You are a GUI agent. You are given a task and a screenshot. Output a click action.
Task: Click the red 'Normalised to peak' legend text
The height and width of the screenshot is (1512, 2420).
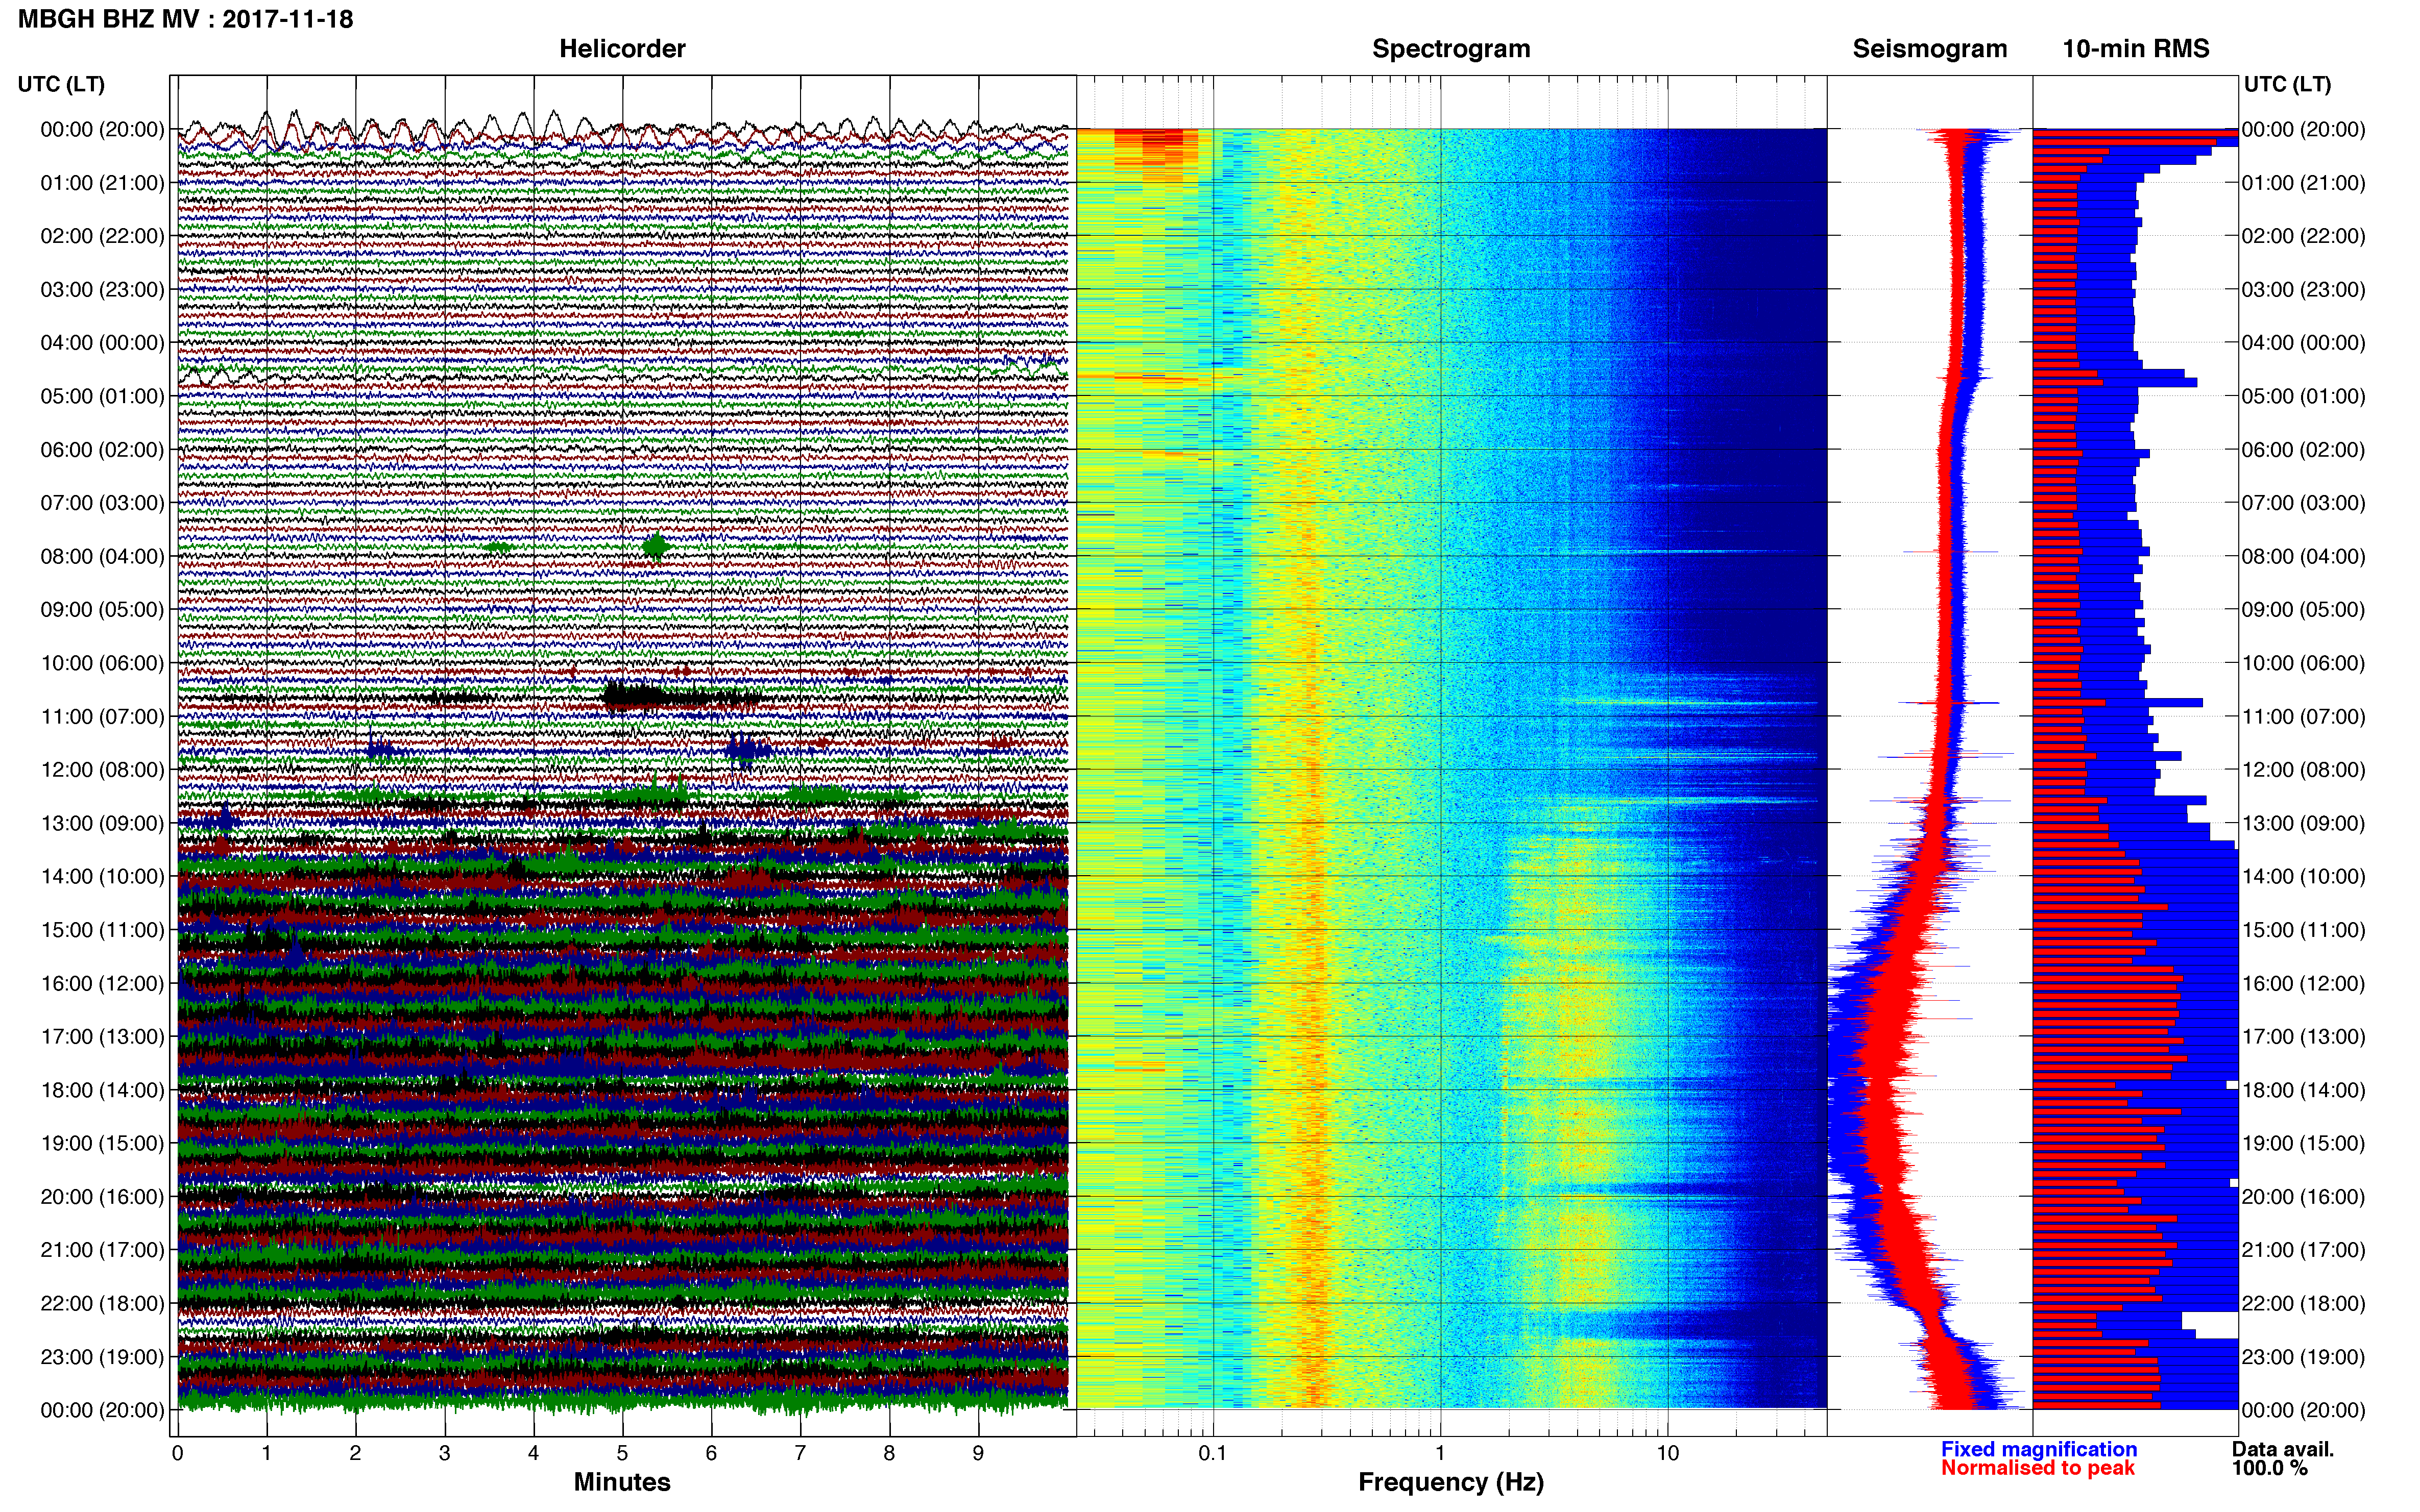pos(2038,1468)
